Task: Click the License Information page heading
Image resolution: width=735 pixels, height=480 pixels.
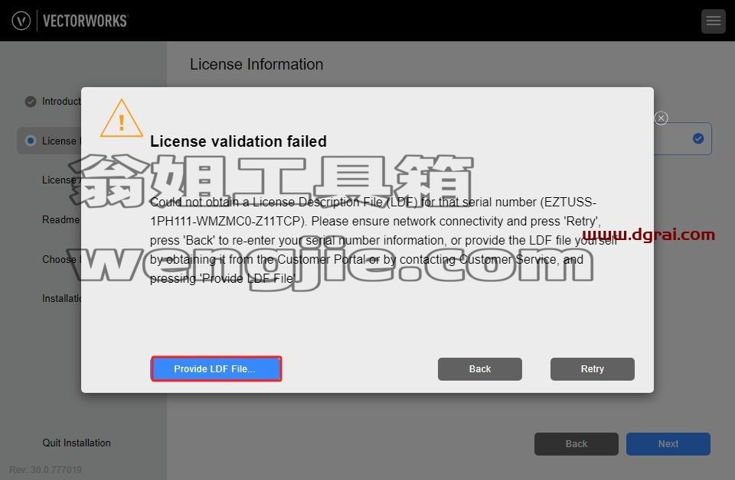Action: coord(256,64)
